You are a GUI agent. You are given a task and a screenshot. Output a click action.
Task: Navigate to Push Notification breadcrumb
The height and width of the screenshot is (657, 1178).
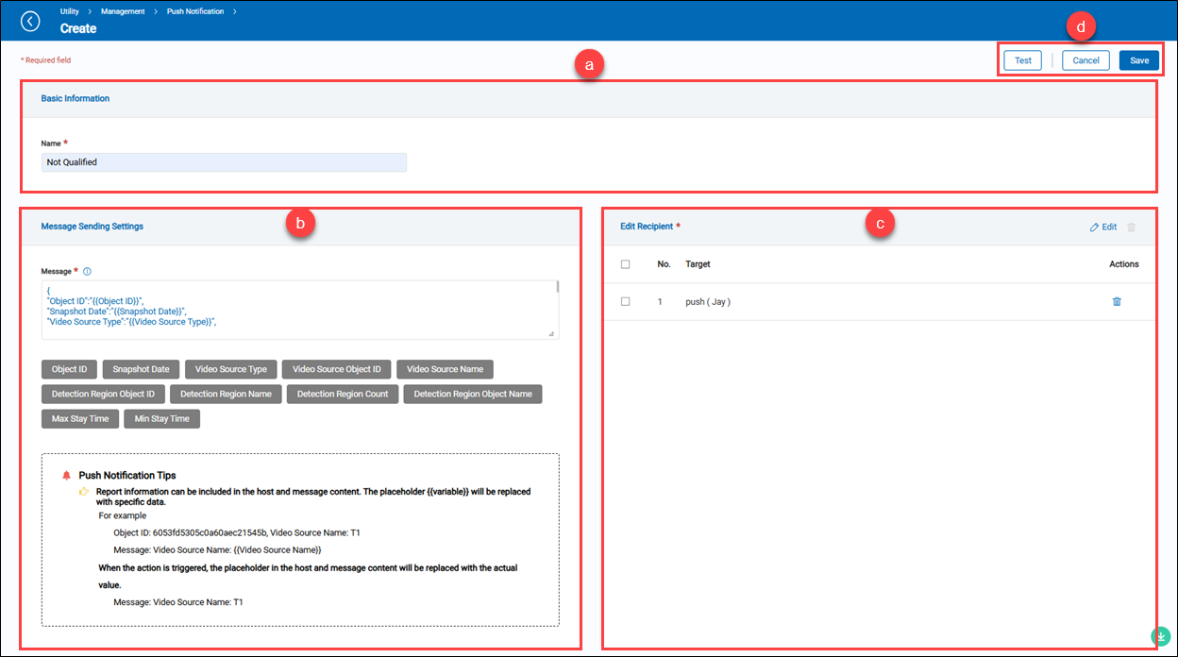[x=195, y=11]
